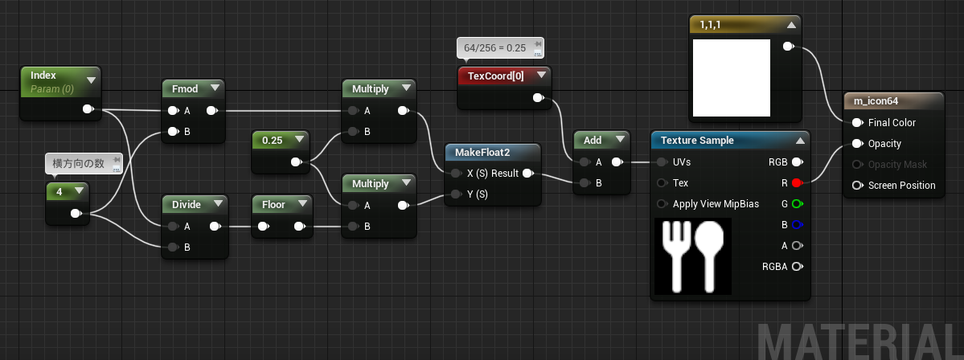Expand the TexCoord[0] node arrow
964x360 pixels.
point(541,75)
